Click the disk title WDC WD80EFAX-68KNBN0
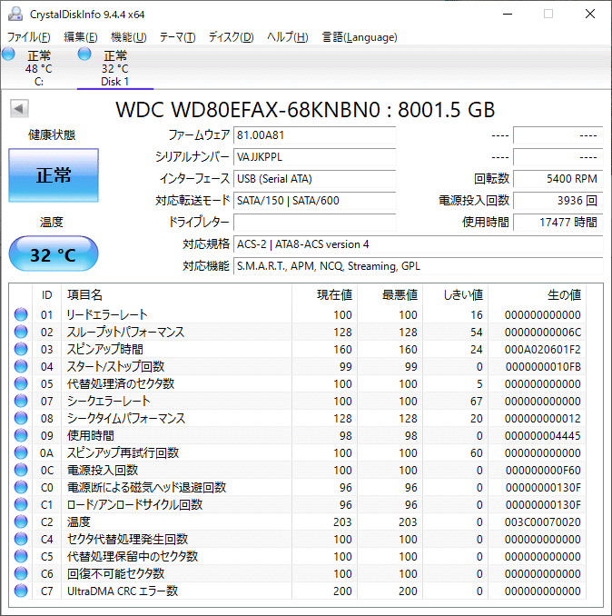Image resolution: width=612 pixels, height=616 pixels. coord(248,110)
